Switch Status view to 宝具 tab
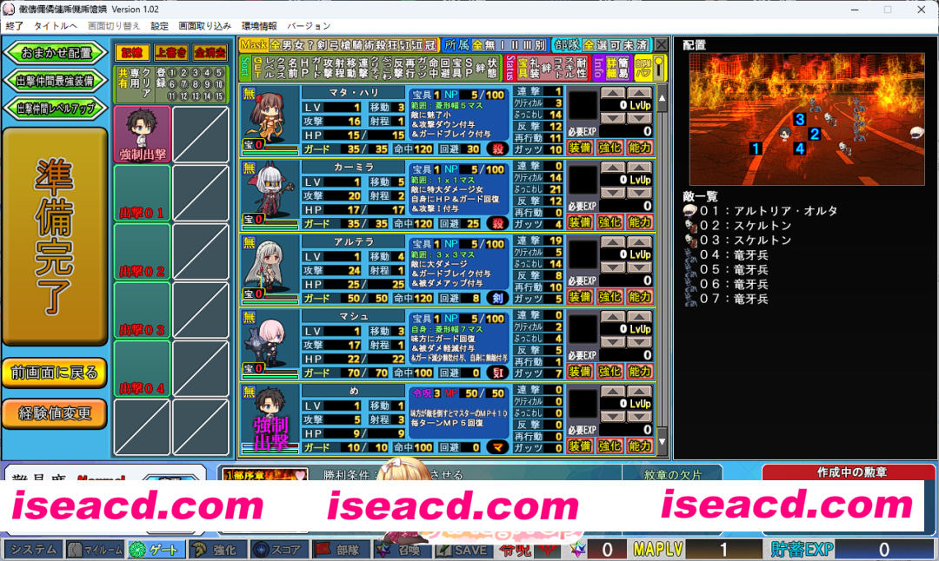939x561 pixels. click(x=523, y=68)
